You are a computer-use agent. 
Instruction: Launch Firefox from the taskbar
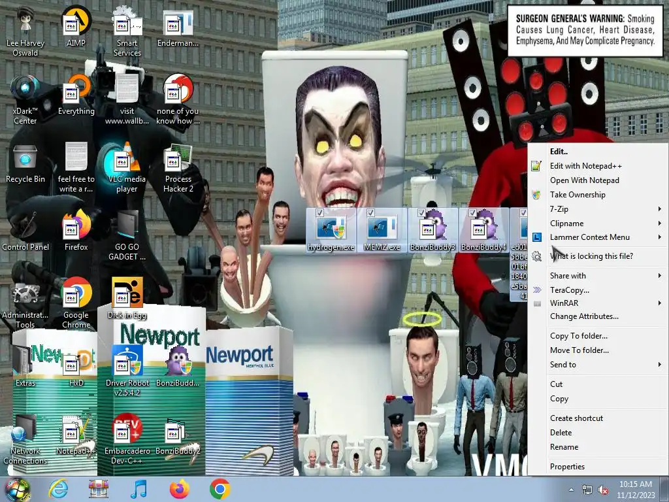[x=180, y=489]
